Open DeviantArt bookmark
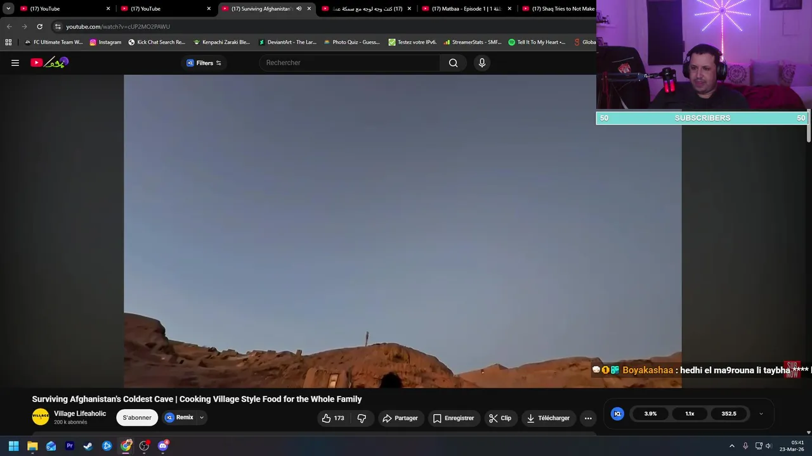This screenshot has height=456, width=812. (287, 42)
